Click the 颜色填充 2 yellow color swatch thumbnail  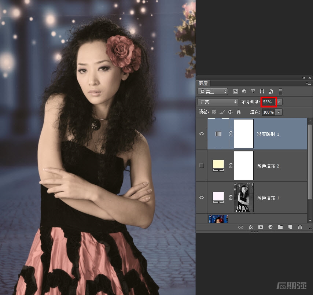click(x=218, y=166)
